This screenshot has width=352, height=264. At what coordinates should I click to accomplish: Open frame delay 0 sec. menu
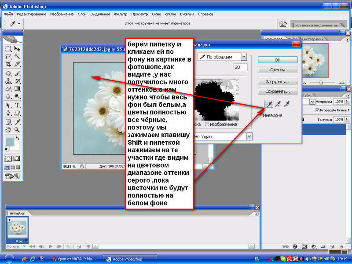pyautogui.click(x=22, y=241)
